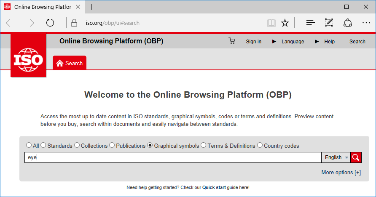376x197 pixels.
Task: Maximize the browser window
Action: 346,7
